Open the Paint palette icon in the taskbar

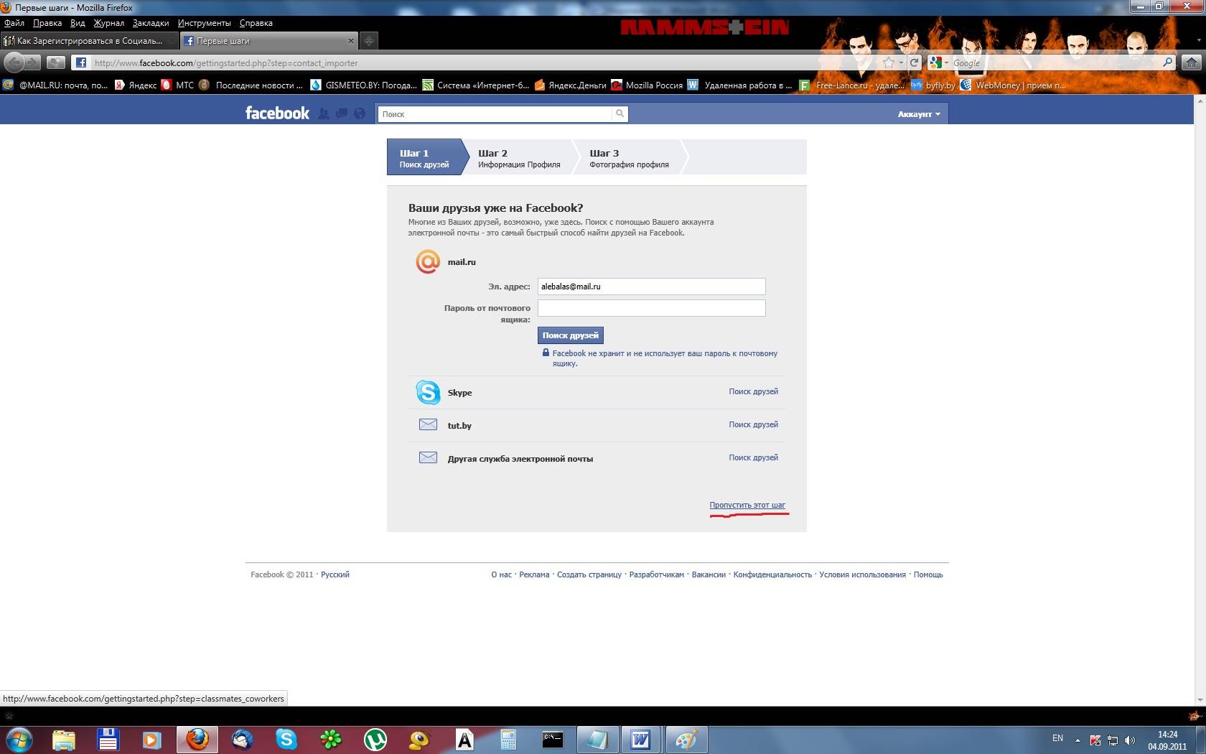pyautogui.click(x=687, y=740)
